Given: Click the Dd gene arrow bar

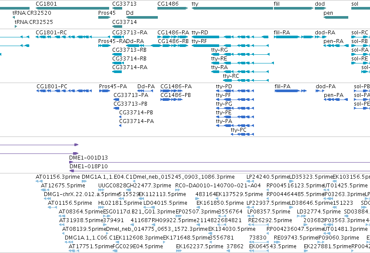Looking at the screenshot, I should tap(142, 17).
